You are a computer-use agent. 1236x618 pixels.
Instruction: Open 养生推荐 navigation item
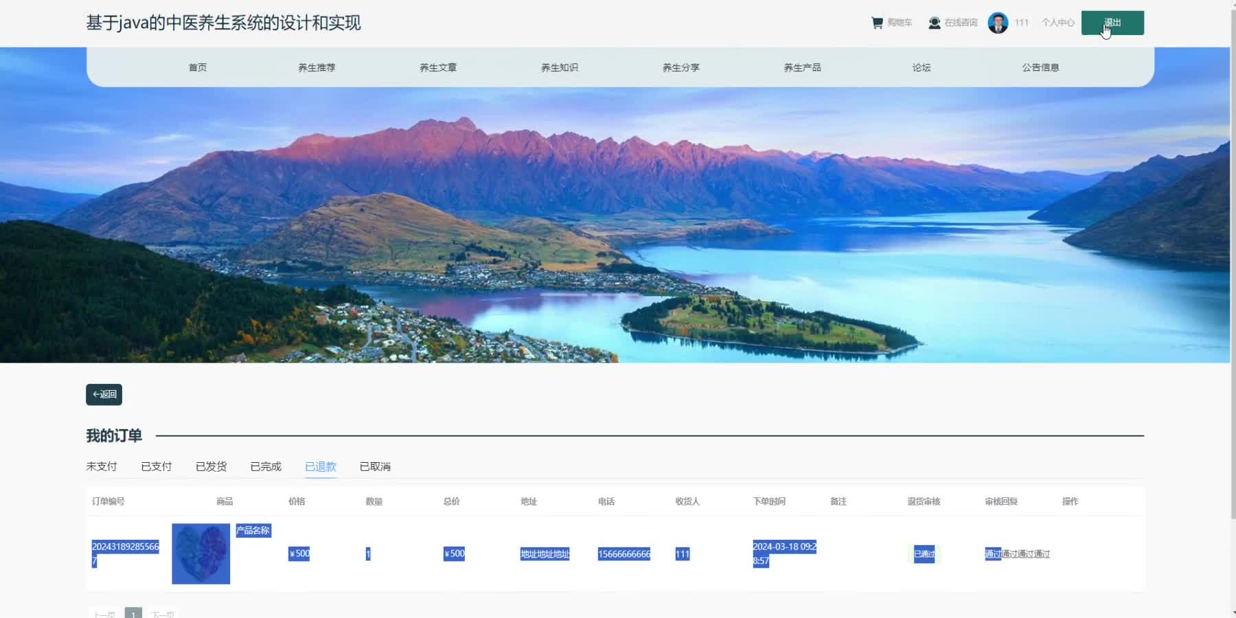click(x=317, y=67)
